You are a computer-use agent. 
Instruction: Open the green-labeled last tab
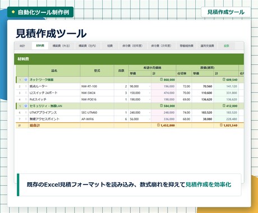227,46
